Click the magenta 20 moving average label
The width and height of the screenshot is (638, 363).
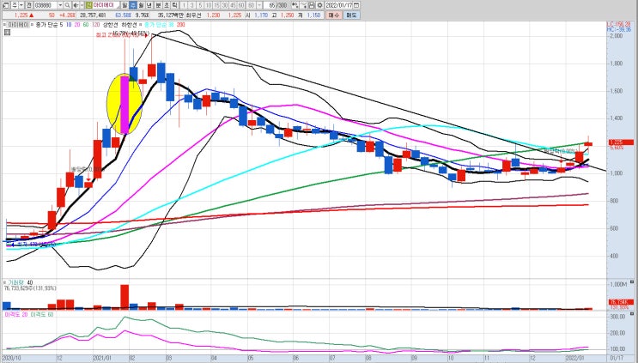click(77, 24)
